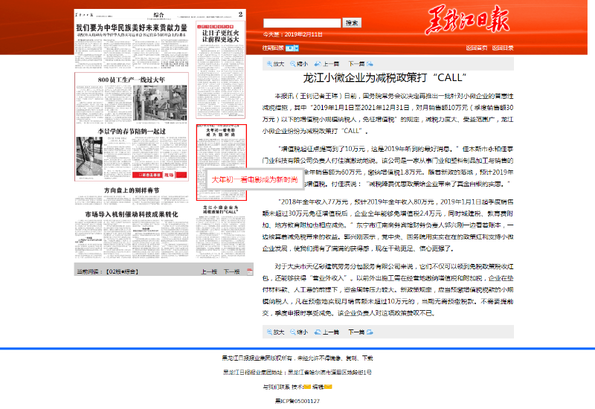Open the 返回目录 link
Viewport: 595px width, 409px height.
coord(501,48)
